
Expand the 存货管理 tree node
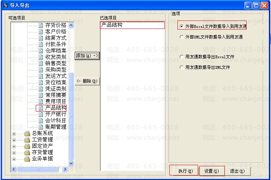coord(14,153)
